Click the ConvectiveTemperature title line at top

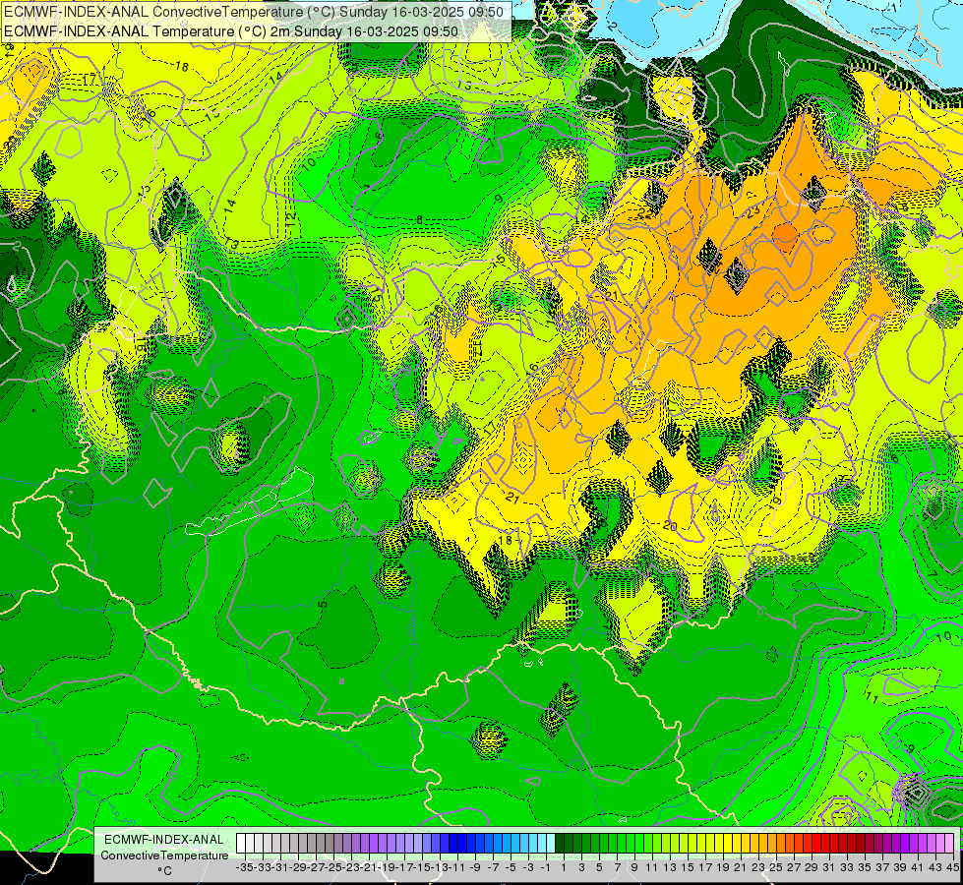tap(254, 12)
